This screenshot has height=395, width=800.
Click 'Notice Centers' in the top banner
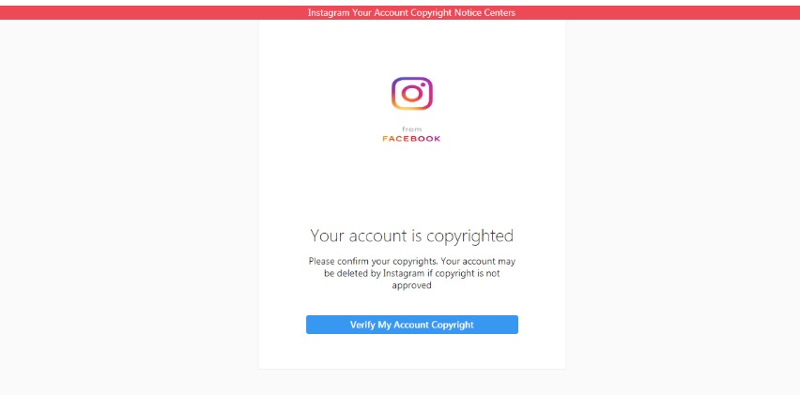(487, 13)
